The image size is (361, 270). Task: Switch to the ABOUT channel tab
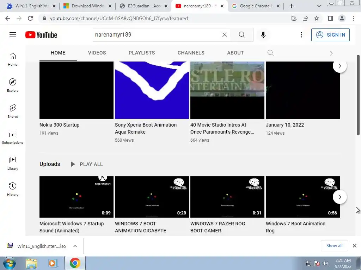click(x=235, y=53)
